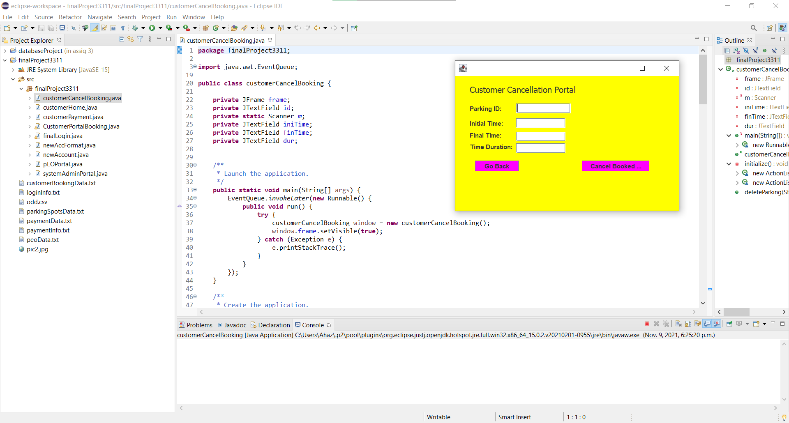Toggle Link with Editor in Project Explorer
The height and width of the screenshot is (423, 789).
(x=130, y=39)
